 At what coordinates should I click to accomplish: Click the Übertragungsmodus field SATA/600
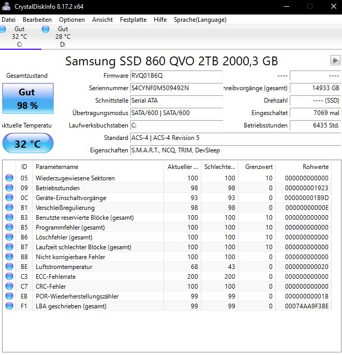(176, 113)
